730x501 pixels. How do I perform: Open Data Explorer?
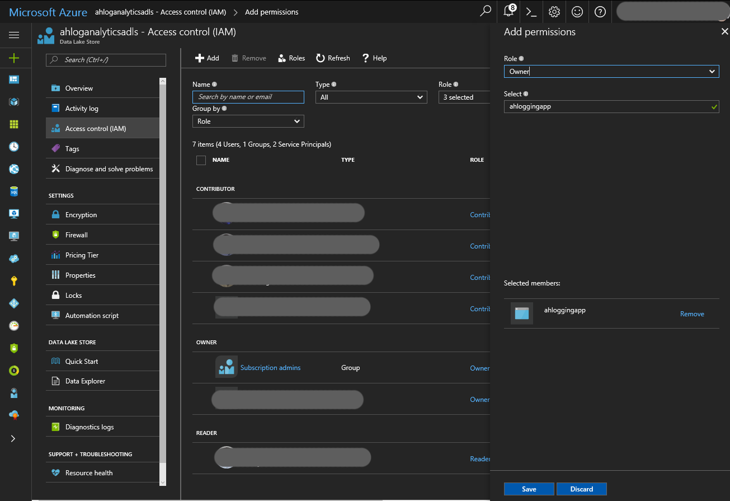pyautogui.click(x=103, y=381)
